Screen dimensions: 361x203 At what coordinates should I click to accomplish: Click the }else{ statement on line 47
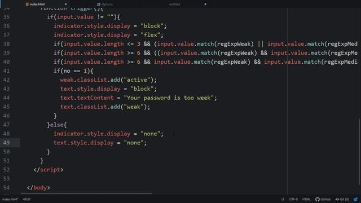(57, 125)
